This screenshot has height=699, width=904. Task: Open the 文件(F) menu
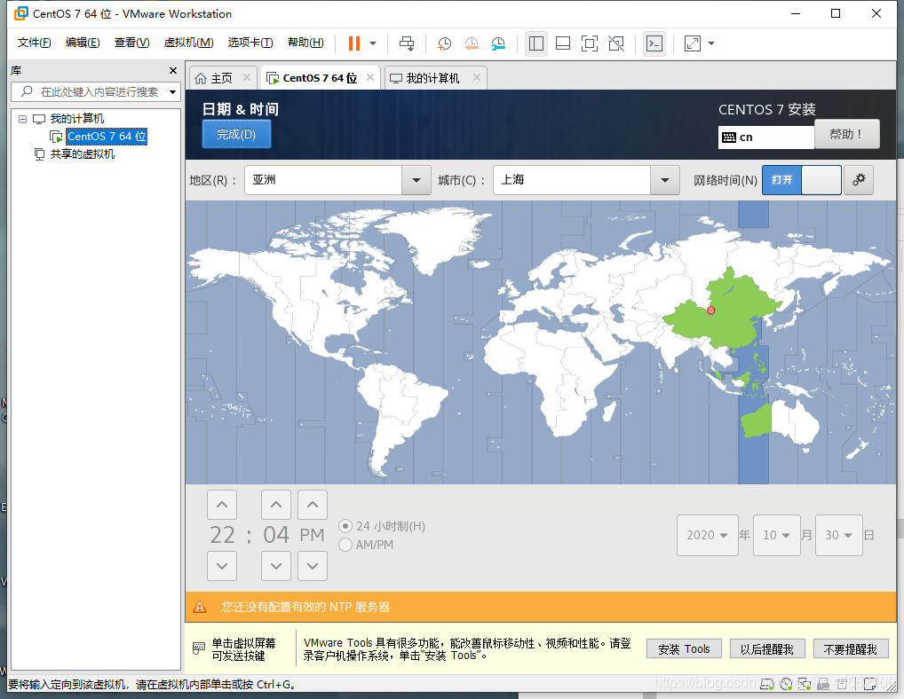34,43
